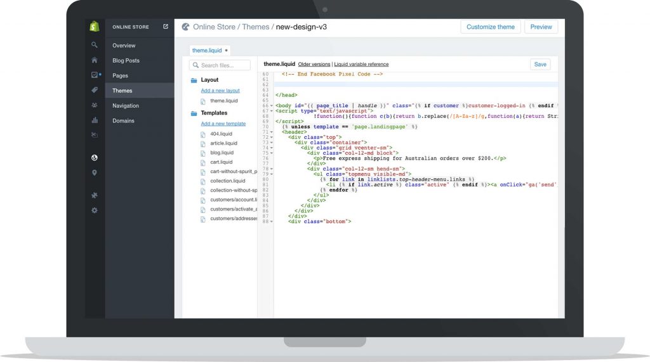Open customers/addresses template file
650x362 pixels.
click(234, 218)
